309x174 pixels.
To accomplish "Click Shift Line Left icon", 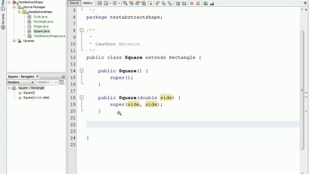I will click(x=178, y=3).
